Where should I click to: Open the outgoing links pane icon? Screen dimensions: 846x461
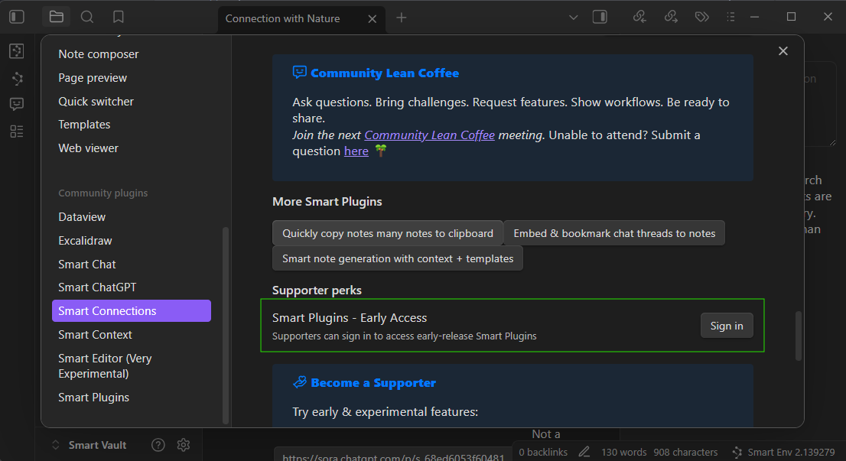[671, 17]
